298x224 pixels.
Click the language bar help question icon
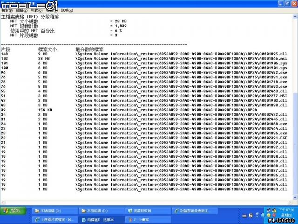[x=251, y=216]
